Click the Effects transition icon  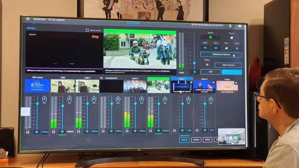point(207,65)
